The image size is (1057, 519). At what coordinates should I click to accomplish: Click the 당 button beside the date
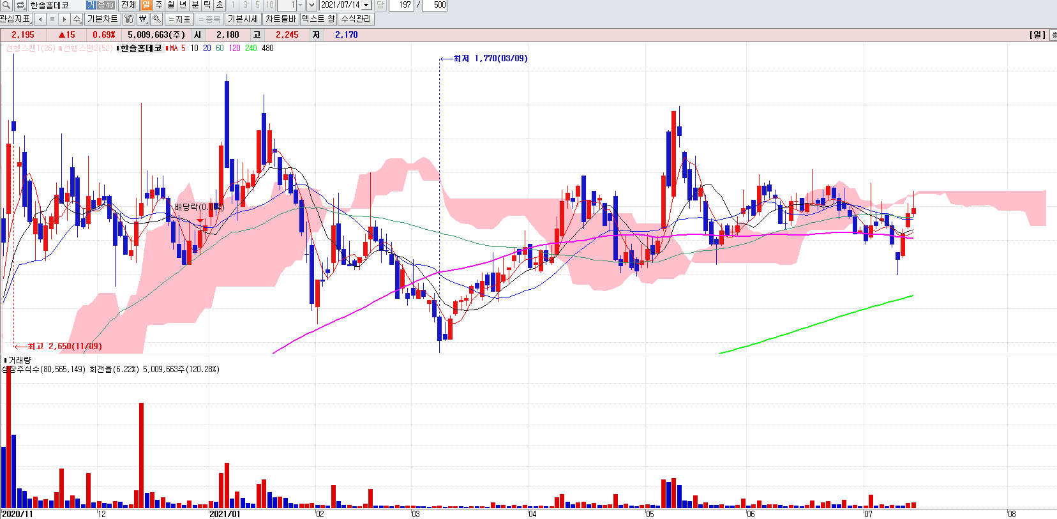pyautogui.click(x=380, y=5)
